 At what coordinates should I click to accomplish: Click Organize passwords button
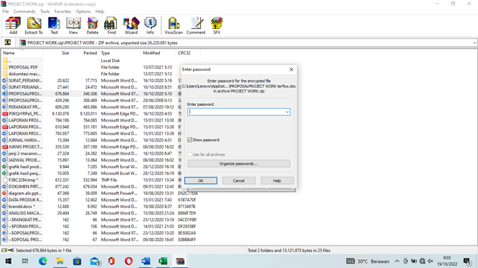pyautogui.click(x=239, y=163)
